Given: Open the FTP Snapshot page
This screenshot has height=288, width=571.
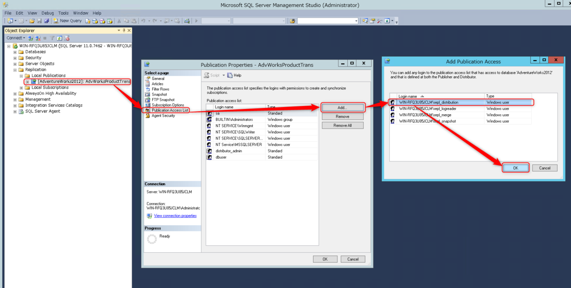Looking at the screenshot, I should [163, 99].
